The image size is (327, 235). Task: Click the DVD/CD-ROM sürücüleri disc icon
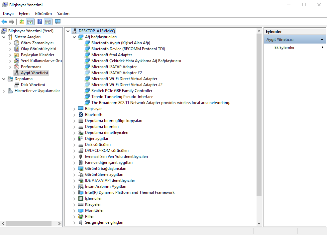81,151
